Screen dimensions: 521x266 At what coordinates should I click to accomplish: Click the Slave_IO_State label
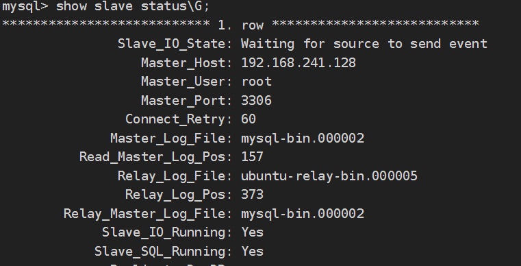tap(175, 44)
